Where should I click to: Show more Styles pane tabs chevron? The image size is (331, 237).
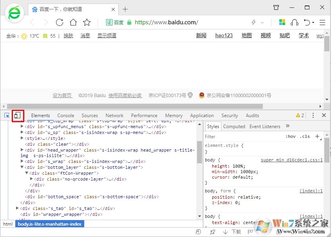pos(288,126)
